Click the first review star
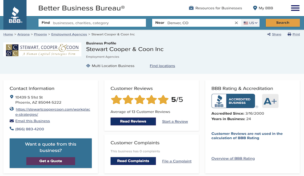Viewport: 304px width, 176px height. (116, 100)
